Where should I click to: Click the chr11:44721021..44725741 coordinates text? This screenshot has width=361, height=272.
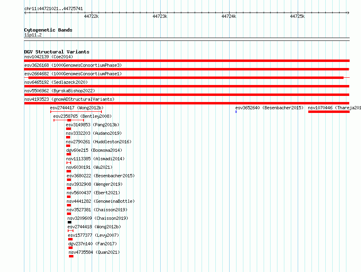54,9
